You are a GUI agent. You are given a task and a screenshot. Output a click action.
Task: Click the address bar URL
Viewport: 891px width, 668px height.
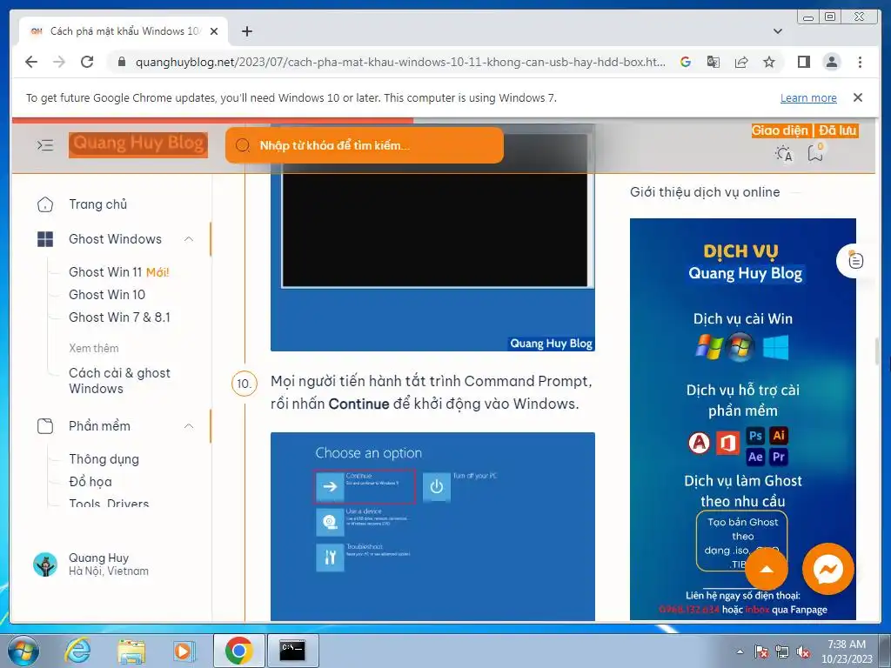(400, 62)
